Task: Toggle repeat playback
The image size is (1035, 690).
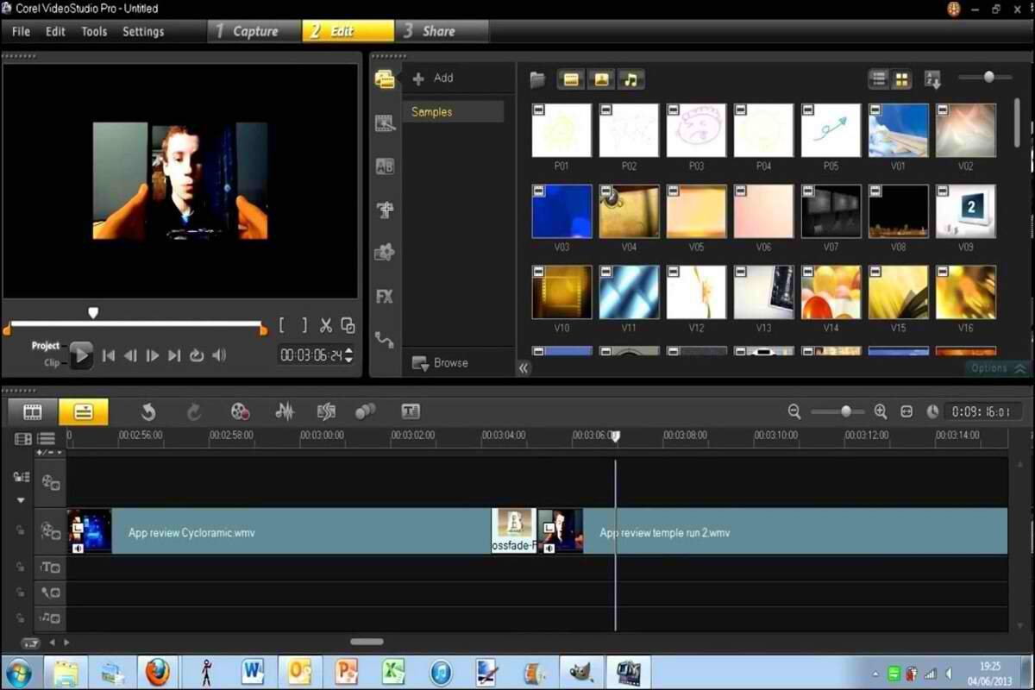Action: (x=197, y=355)
